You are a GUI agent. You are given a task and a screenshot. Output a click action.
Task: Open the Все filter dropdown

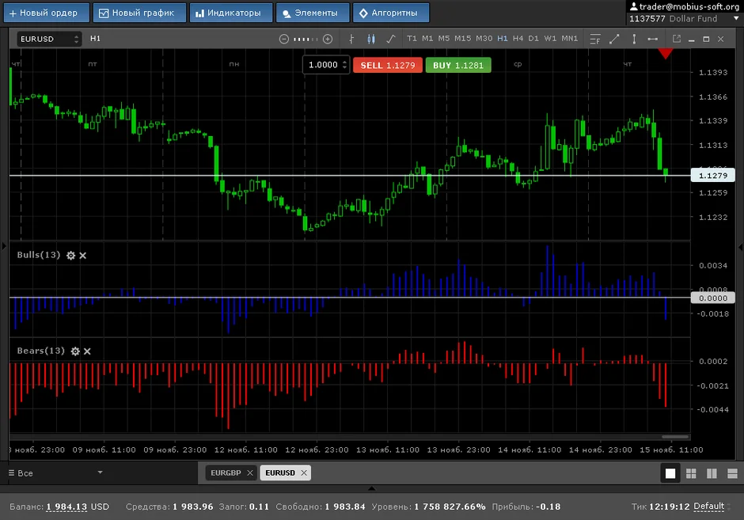click(x=55, y=473)
